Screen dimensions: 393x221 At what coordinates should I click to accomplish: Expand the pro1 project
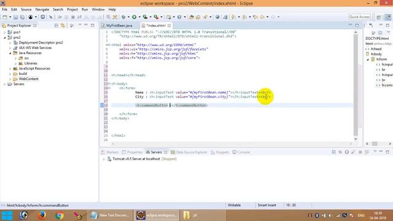(4, 33)
